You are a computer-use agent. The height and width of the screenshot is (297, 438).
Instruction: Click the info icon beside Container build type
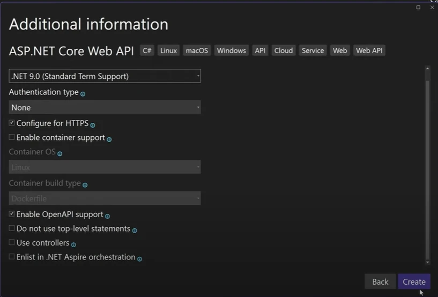coord(85,185)
